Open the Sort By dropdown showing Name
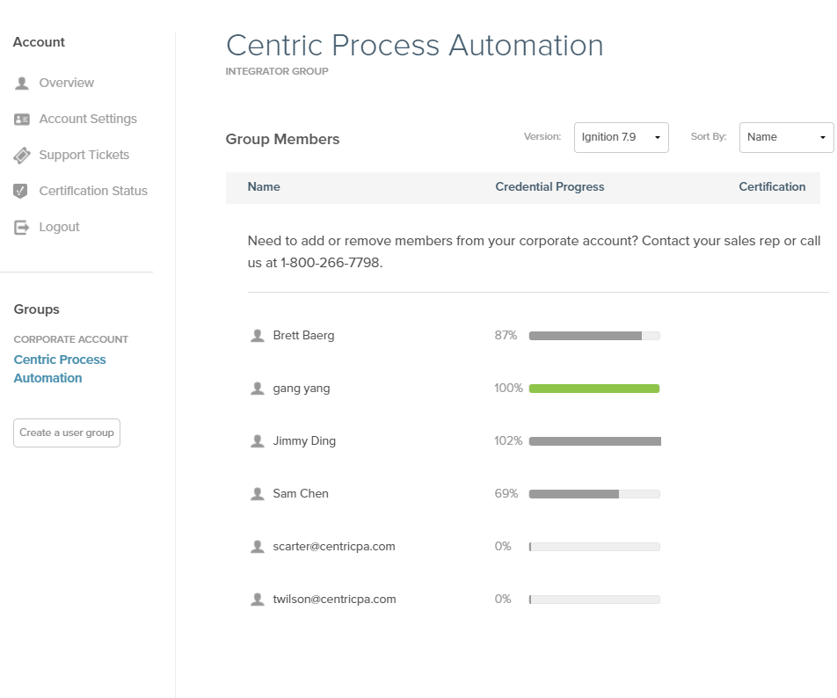837x698 pixels. [x=786, y=138]
